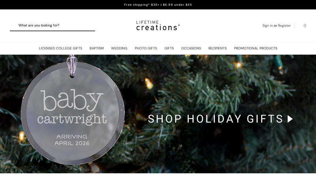The width and height of the screenshot is (316, 178).
Task: Click the Lifetime Creations logo
Action: click(158, 26)
